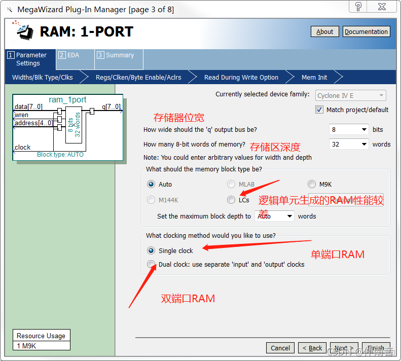Select Dual clock option

[151, 264]
